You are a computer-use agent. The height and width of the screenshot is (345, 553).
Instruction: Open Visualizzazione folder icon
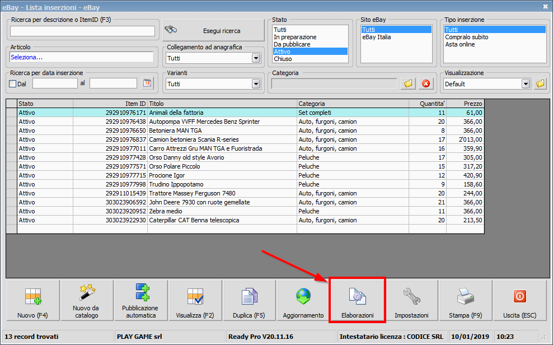(x=540, y=83)
